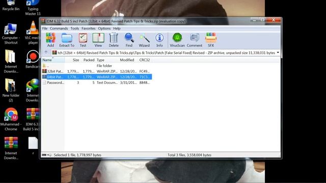Click the Add toolbar icon in WinRAR
Image resolution: width=326 pixels, height=183 pixels.
(x=50, y=40)
